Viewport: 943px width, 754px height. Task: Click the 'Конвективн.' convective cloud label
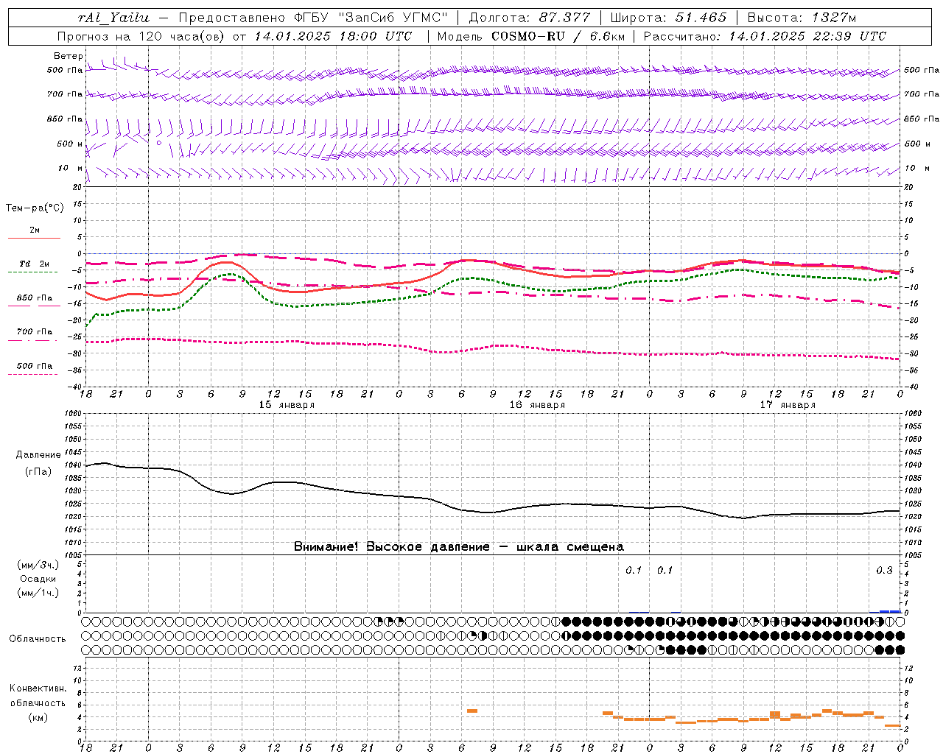[x=38, y=688]
